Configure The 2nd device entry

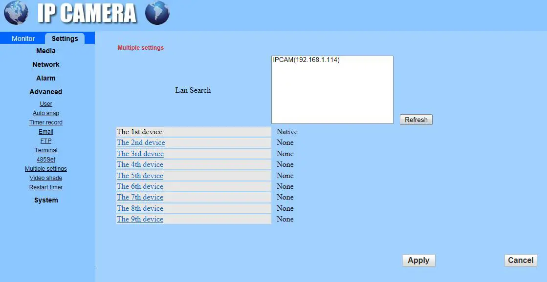click(x=141, y=142)
